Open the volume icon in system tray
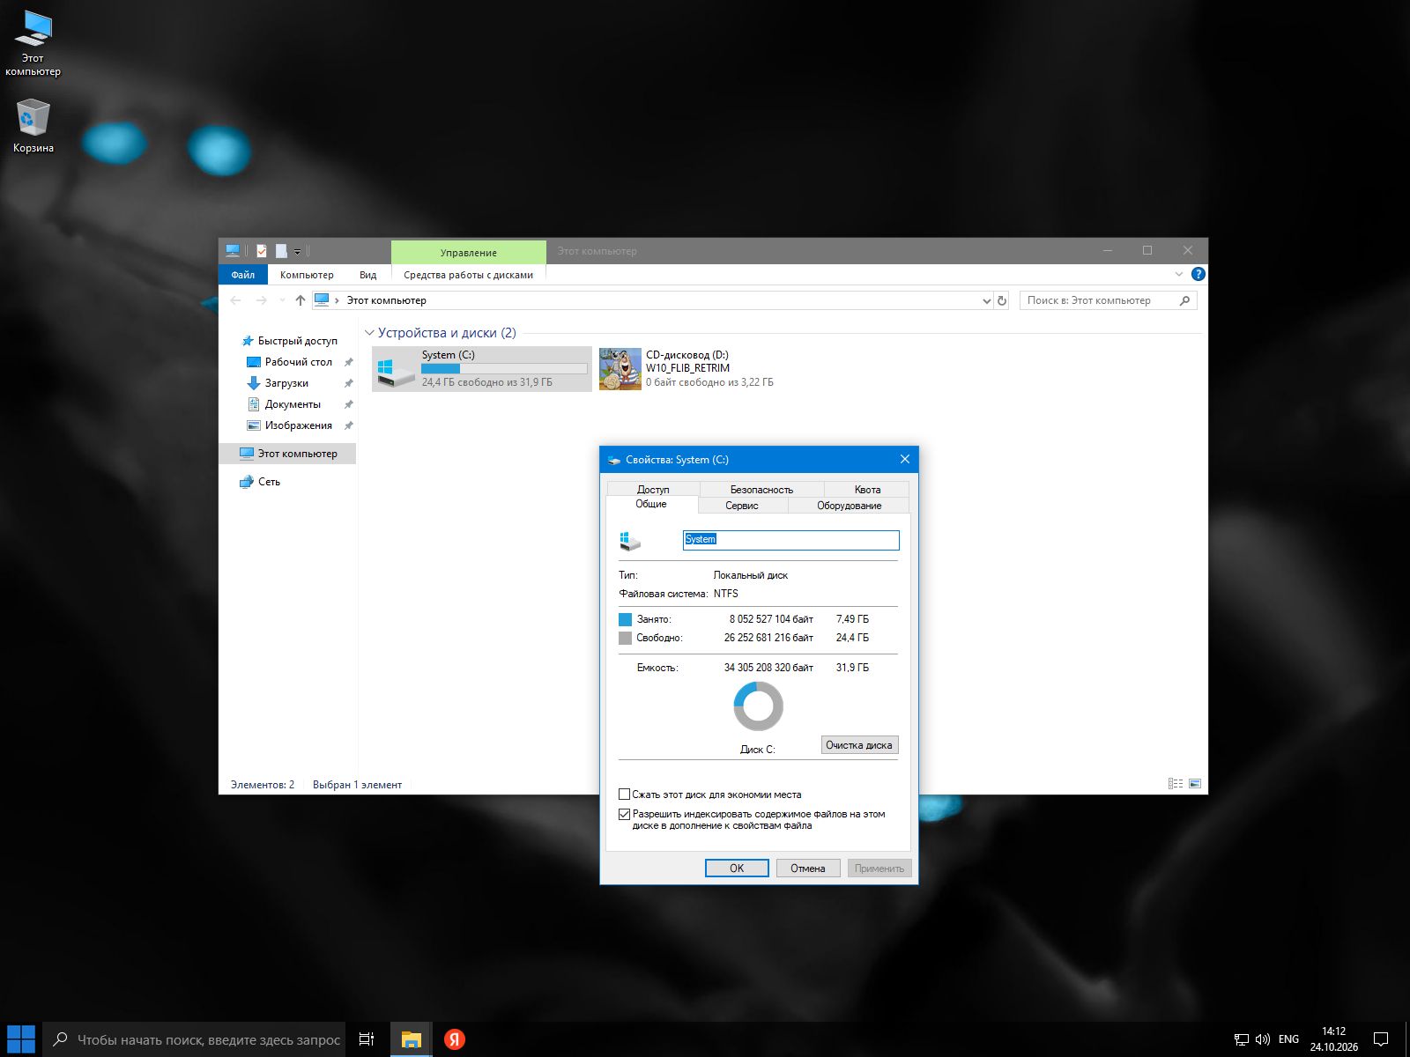This screenshot has height=1057, width=1410. tap(1262, 1039)
